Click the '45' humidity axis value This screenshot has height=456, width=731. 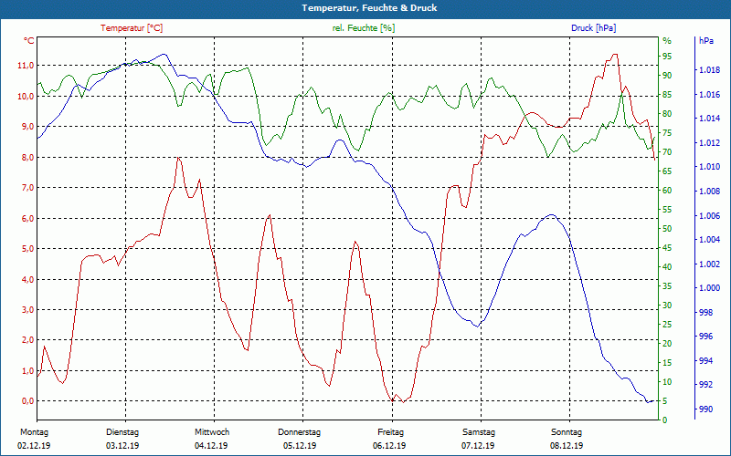[667, 248]
